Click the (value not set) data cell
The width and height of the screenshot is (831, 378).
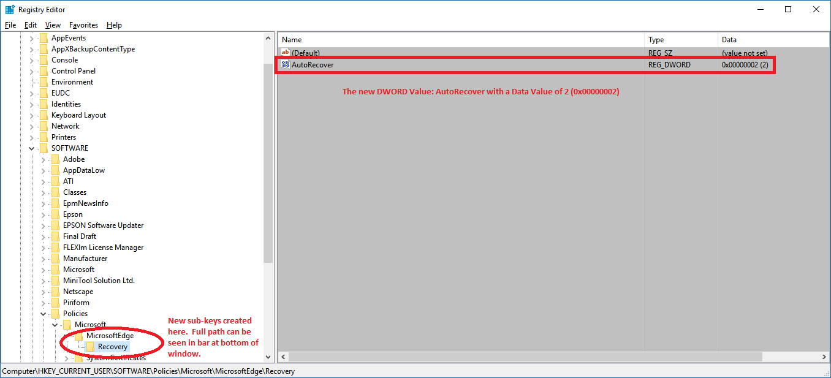click(745, 53)
